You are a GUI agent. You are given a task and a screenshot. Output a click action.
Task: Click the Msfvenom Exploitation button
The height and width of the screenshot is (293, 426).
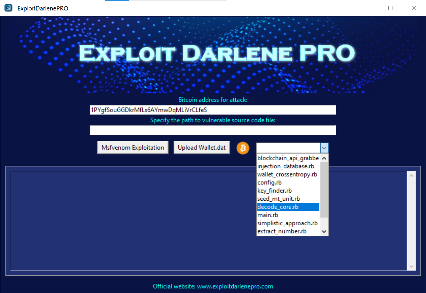tap(133, 148)
